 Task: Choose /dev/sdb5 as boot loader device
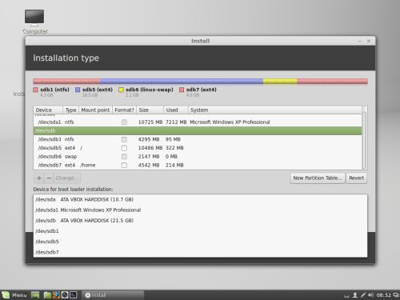click(200, 242)
